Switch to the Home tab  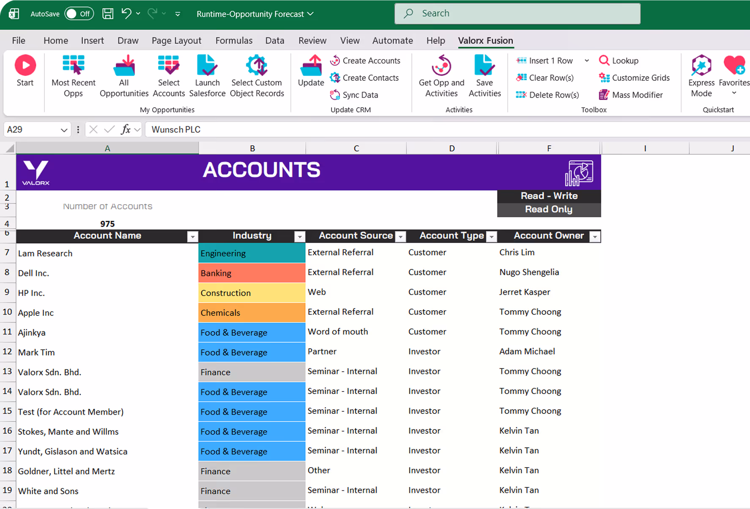(x=56, y=41)
